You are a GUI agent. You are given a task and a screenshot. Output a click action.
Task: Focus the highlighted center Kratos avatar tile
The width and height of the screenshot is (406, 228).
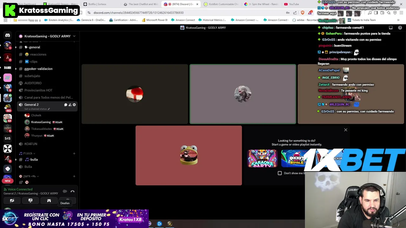243,94
